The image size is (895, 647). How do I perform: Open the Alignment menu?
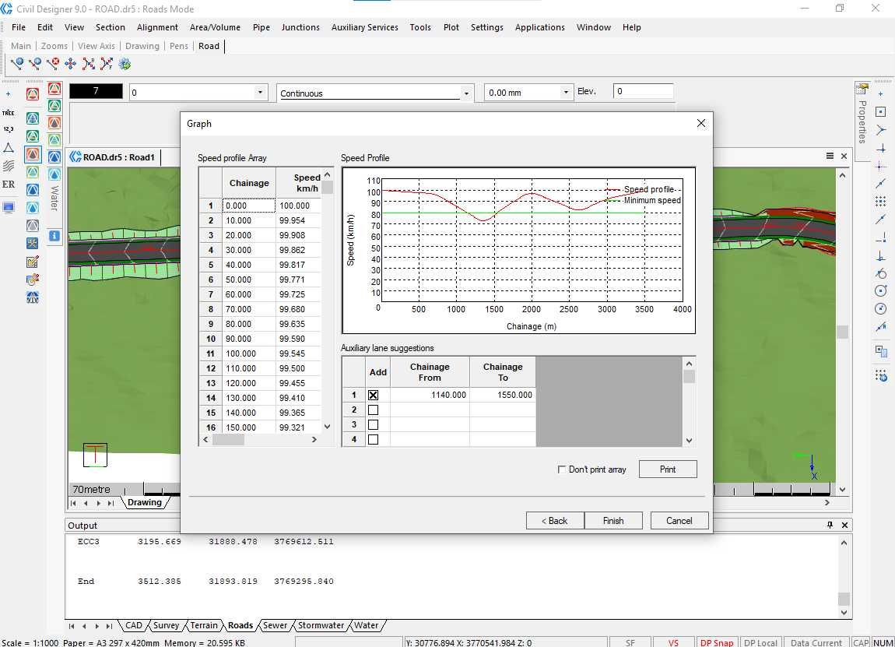157,27
